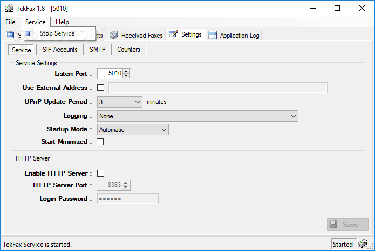Open the File menu
This screenshot has height=251, width=375.
(10, 22)
